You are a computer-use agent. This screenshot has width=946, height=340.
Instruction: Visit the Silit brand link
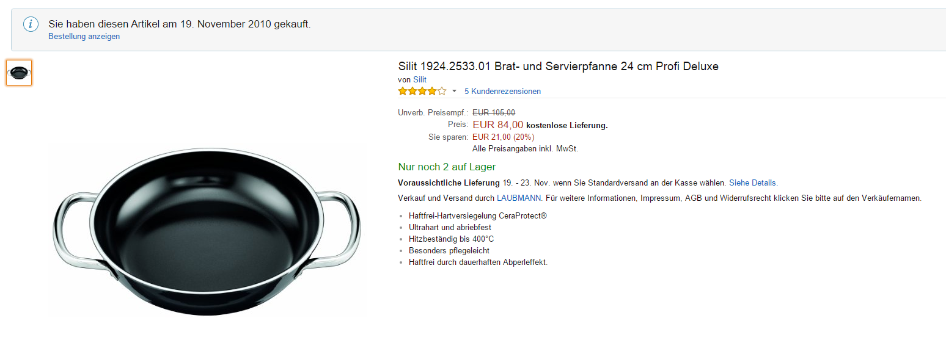[x=420, y=79]
